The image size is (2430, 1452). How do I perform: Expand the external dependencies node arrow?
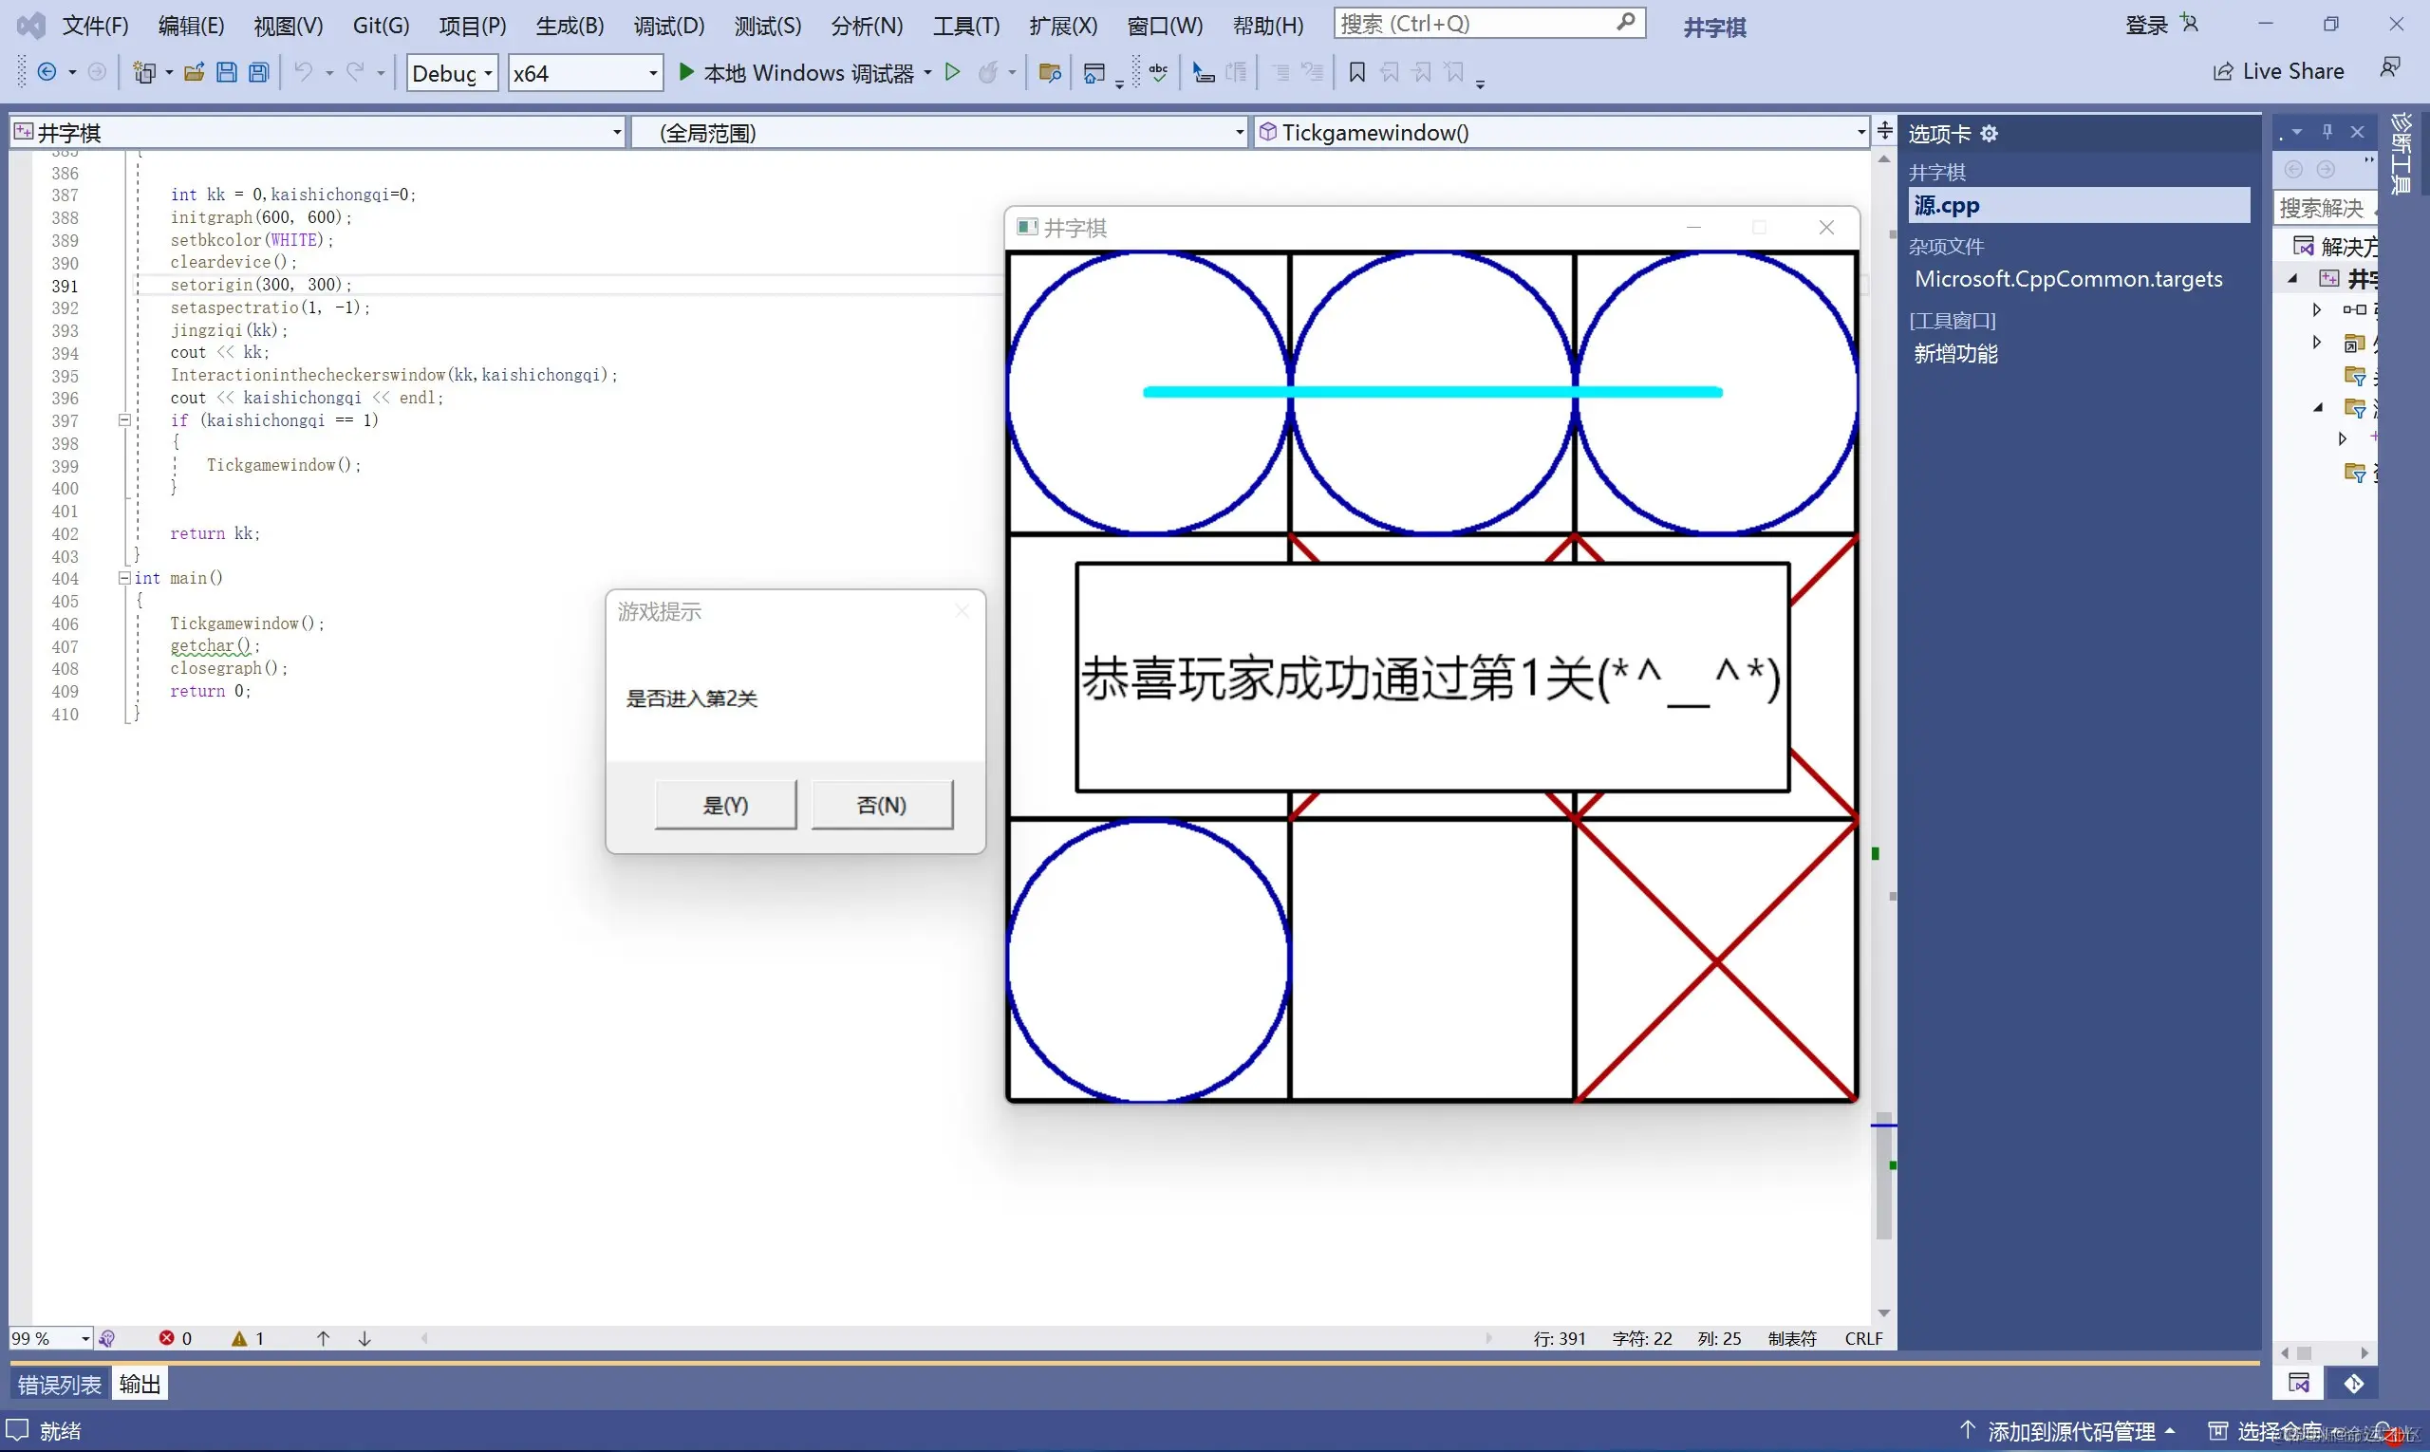point(2316,343)
